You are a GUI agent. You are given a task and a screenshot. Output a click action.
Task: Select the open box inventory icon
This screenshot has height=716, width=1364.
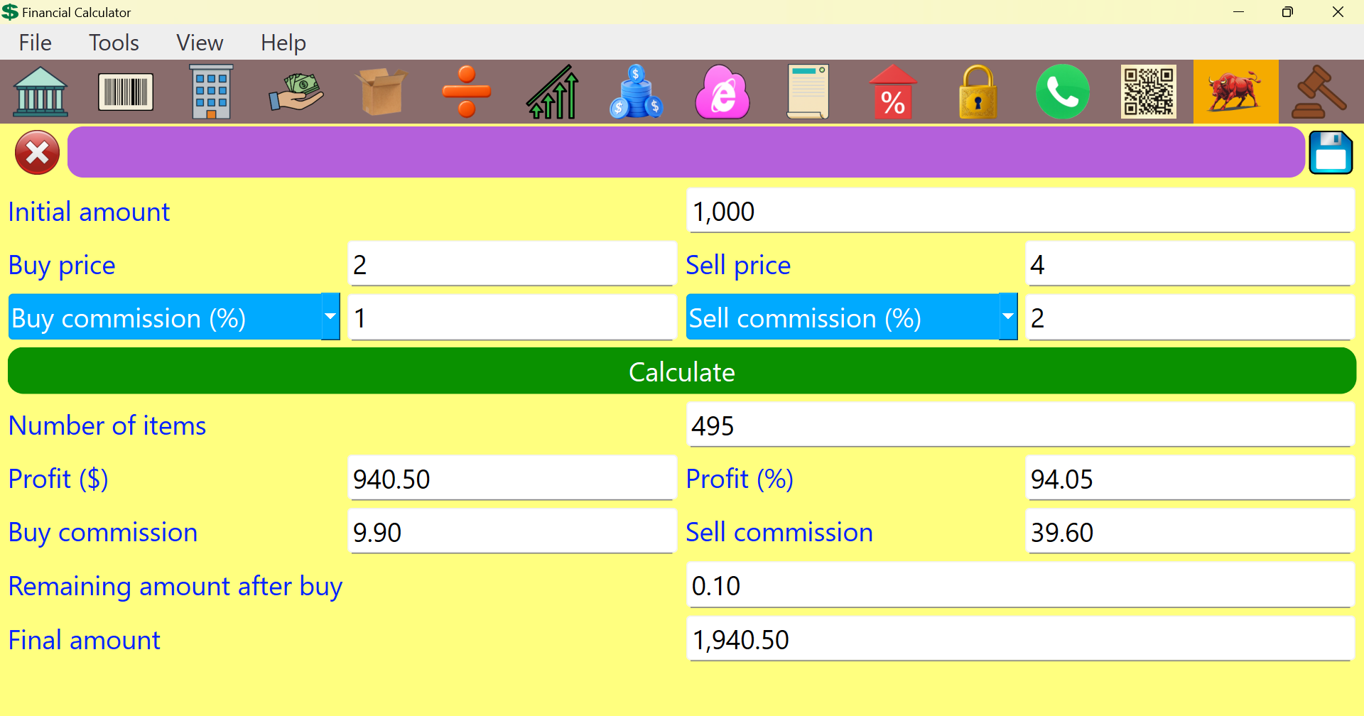[x=381, y=92]
